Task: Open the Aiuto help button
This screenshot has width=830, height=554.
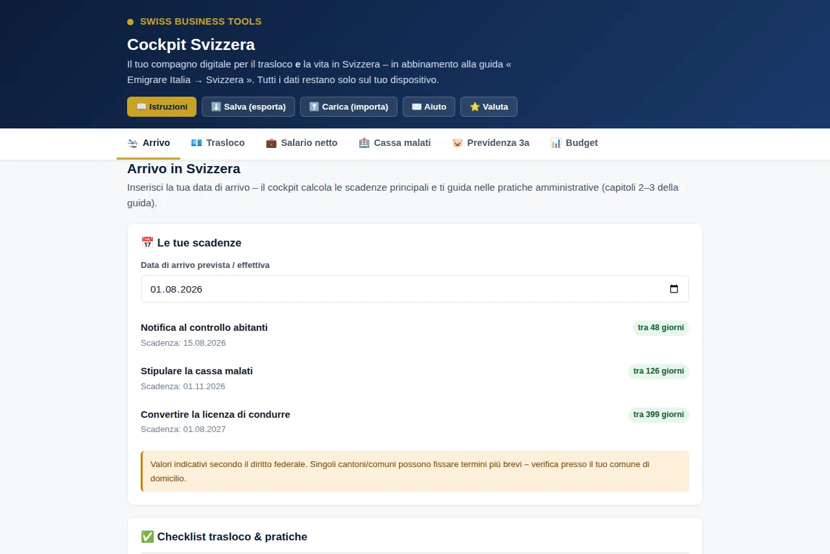Action: [x=429, y=106]
